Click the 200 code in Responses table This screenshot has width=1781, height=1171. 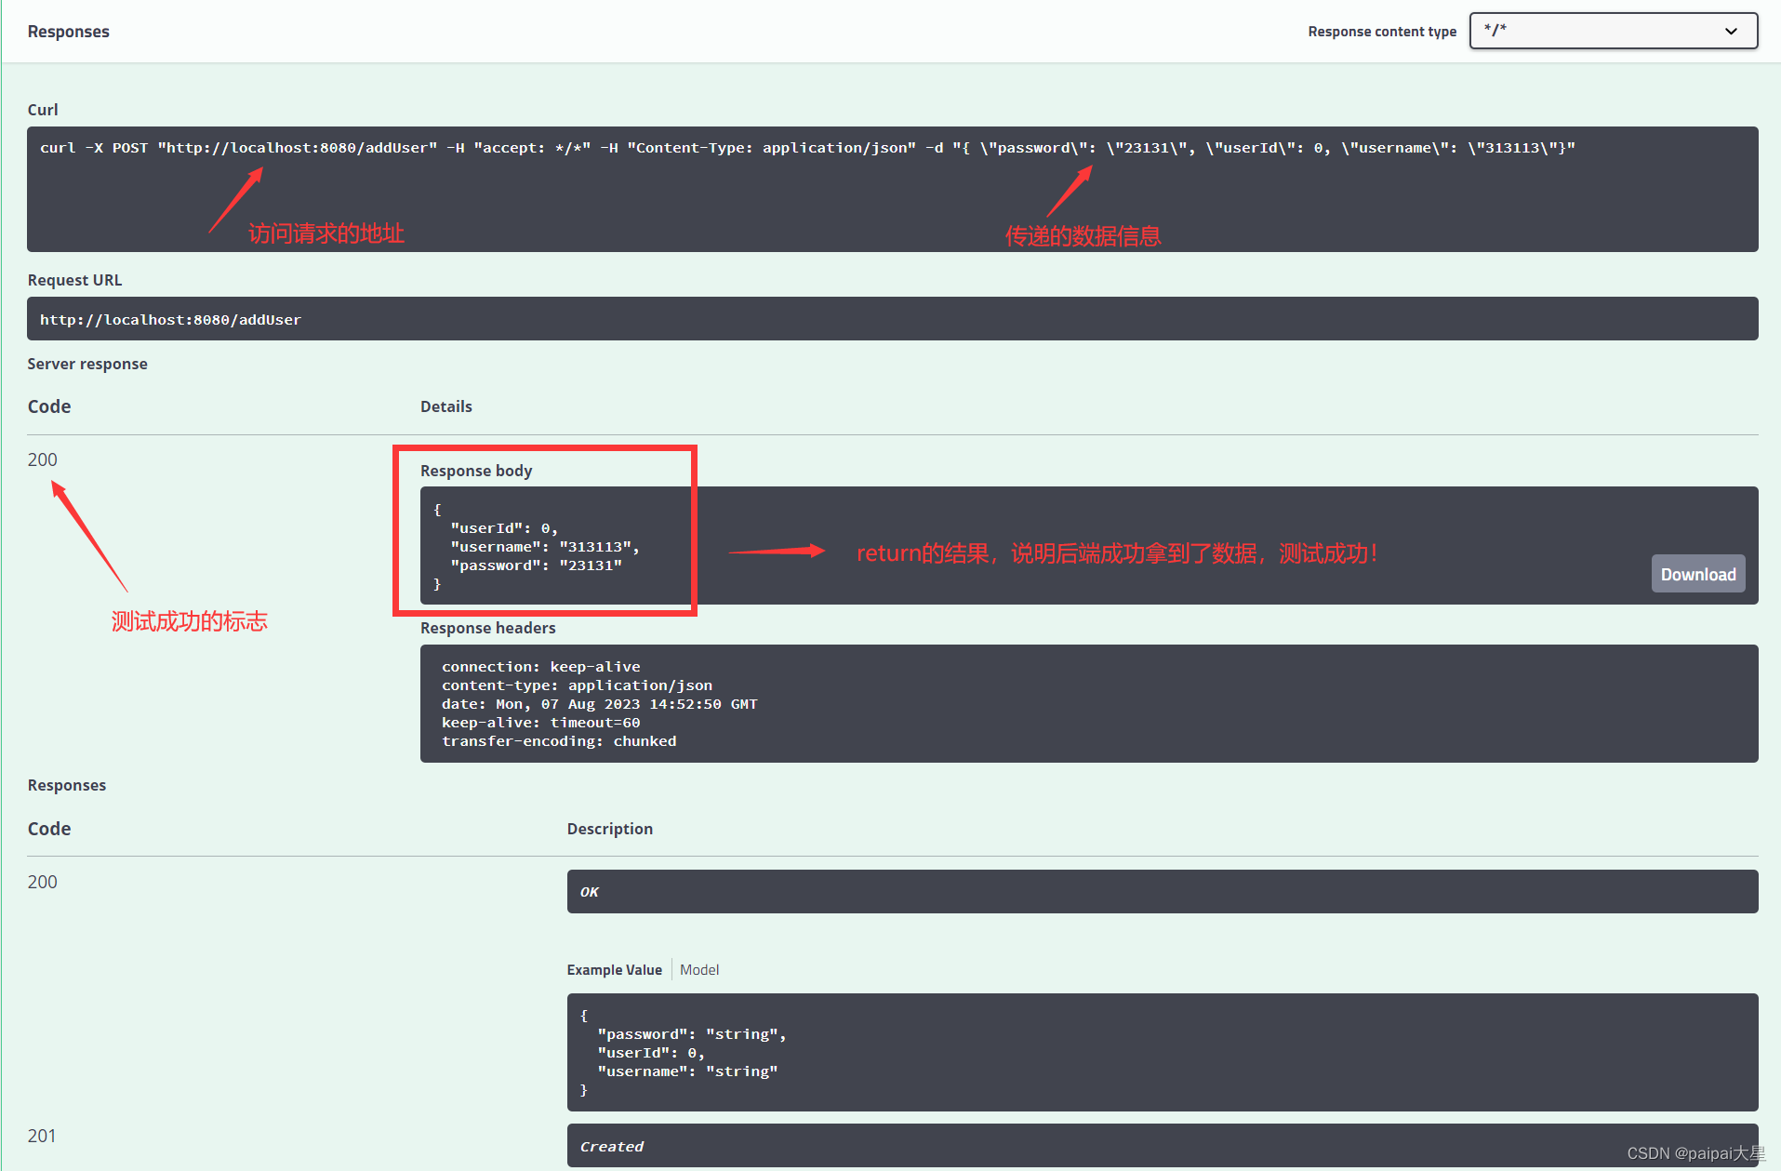42,882
